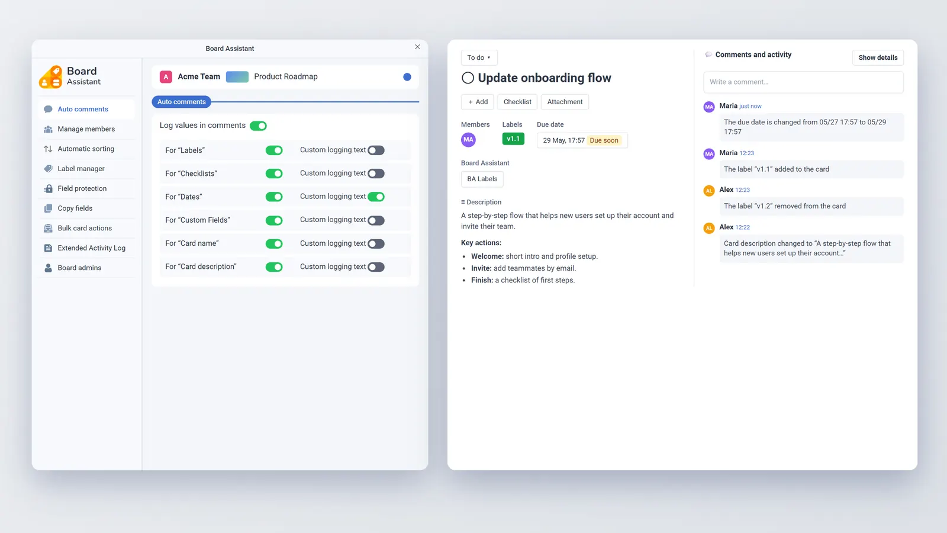Click the Field protection lock icon
The image size is (947, 533).
coord(48,188)
